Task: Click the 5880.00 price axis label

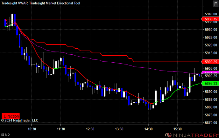Action: pos(211,107)
